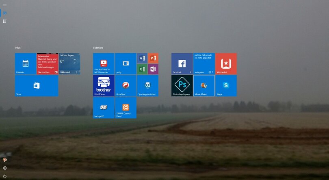Open Brother Print&Scan tile
Viewport: 329px width, 180px height.
pyautogui.click(x=104, y=86)
